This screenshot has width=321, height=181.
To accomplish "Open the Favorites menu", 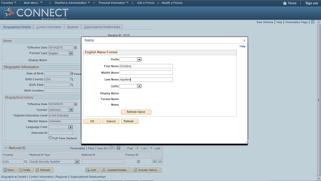I will point(9,3).
